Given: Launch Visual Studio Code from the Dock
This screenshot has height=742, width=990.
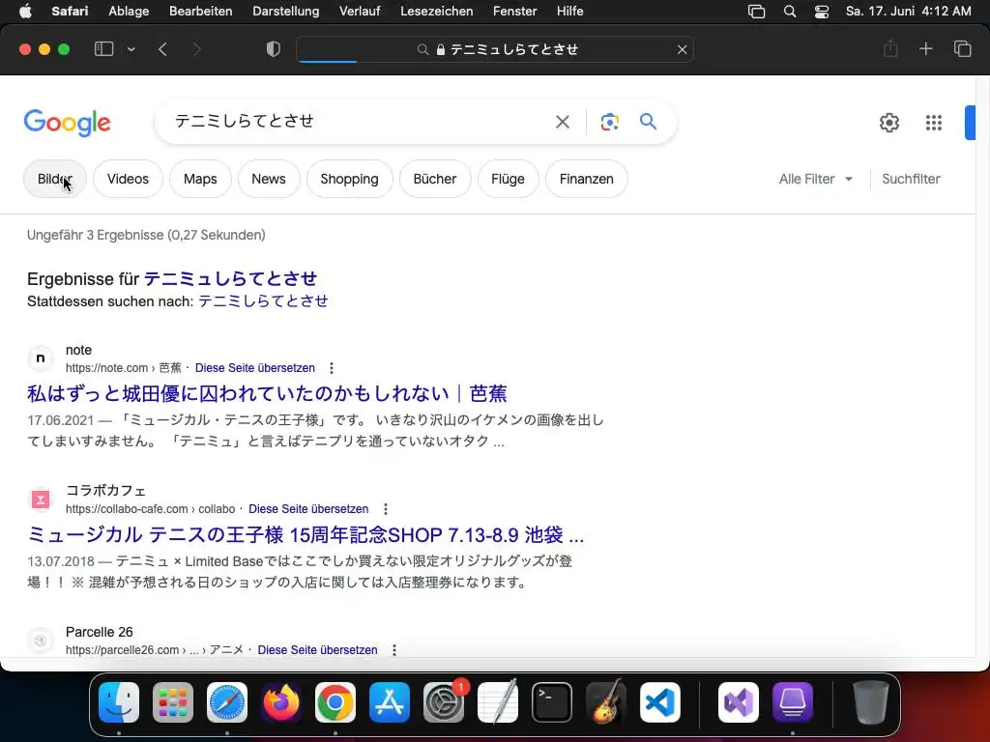Looking at the screenshot, I should pos(660,702).
